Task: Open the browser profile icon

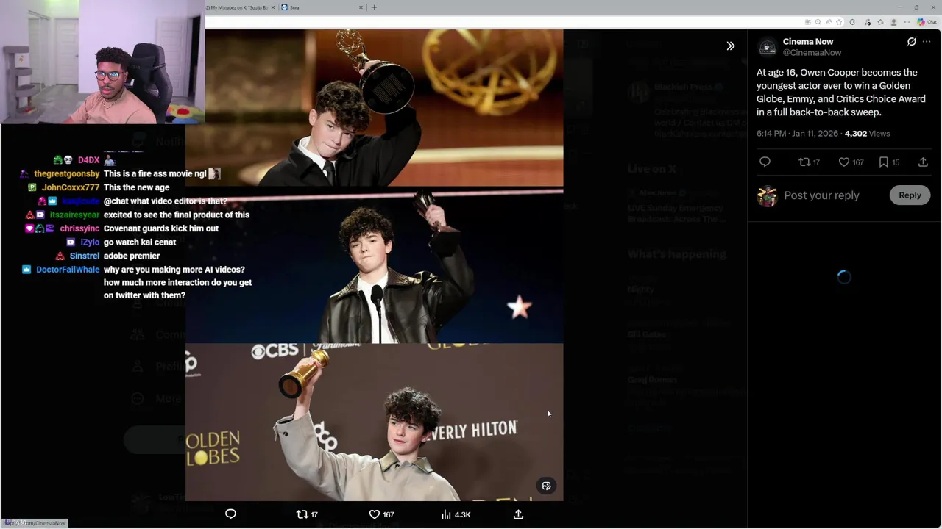Action: click(x=893, y=22)
